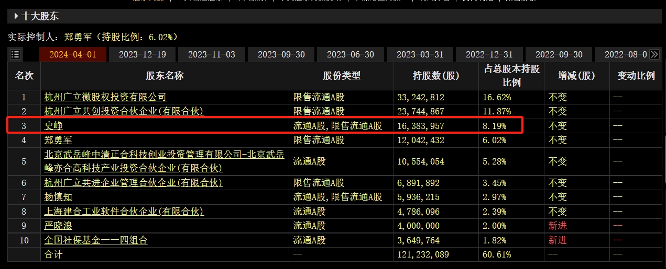Open 全国社保基金一一四组合 shareholder link
Image resolution: width=666 pixels, height=269 pixels.
(x=96, y=240)
